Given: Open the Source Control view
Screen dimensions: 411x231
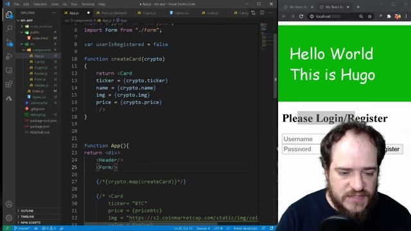Looking at the screenshot, I should 9,42.
